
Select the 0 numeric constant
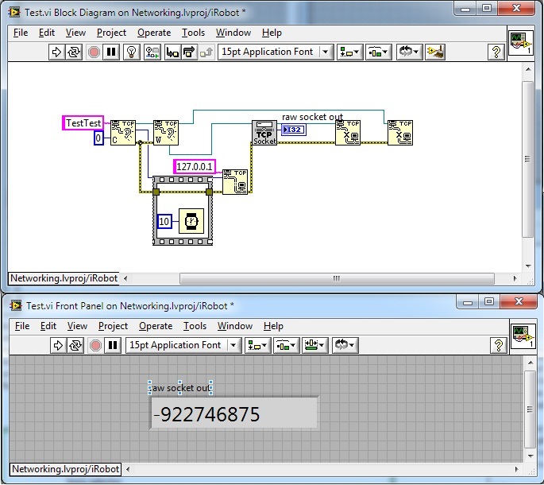tap(98, 138)
